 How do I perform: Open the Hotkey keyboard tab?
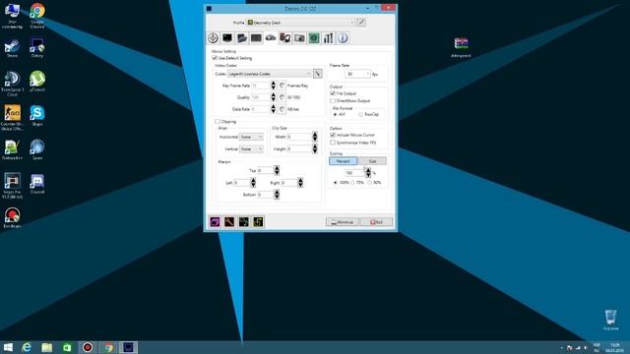(256, 38)
